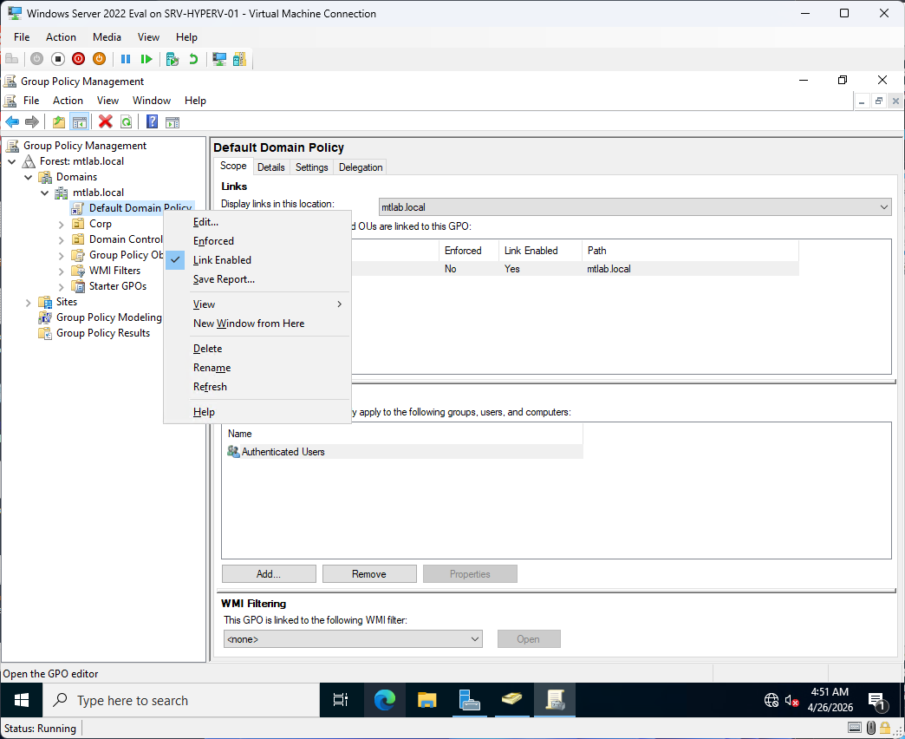The width and height of the screenshot is (905, 739).
Task: Collapse Forest: mtlab.local node
Action: (x=11, y=161)
